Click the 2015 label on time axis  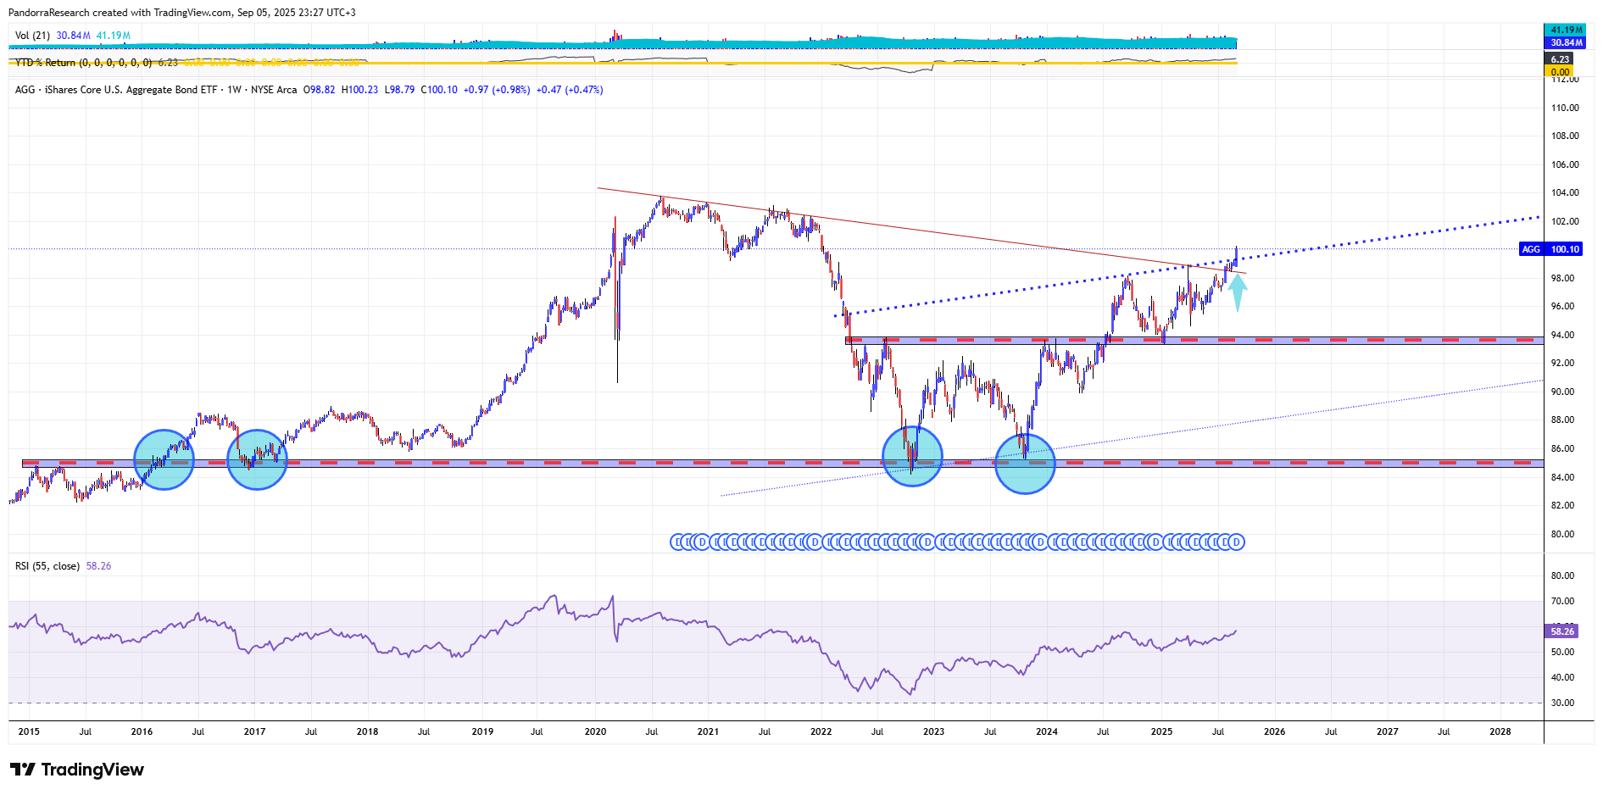[29, 731]
